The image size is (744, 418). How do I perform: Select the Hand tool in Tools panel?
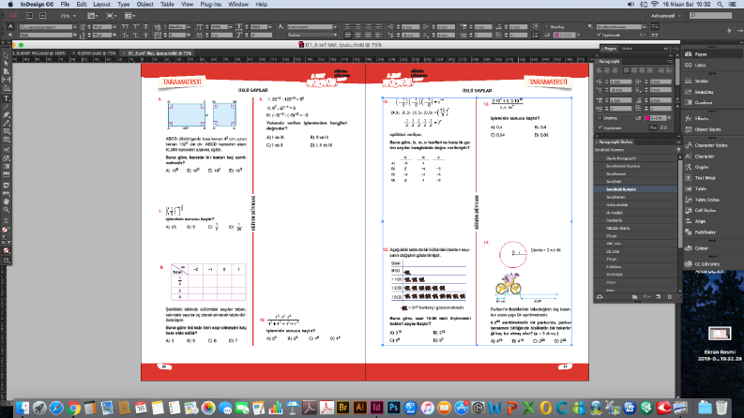[x=6, y=202]
